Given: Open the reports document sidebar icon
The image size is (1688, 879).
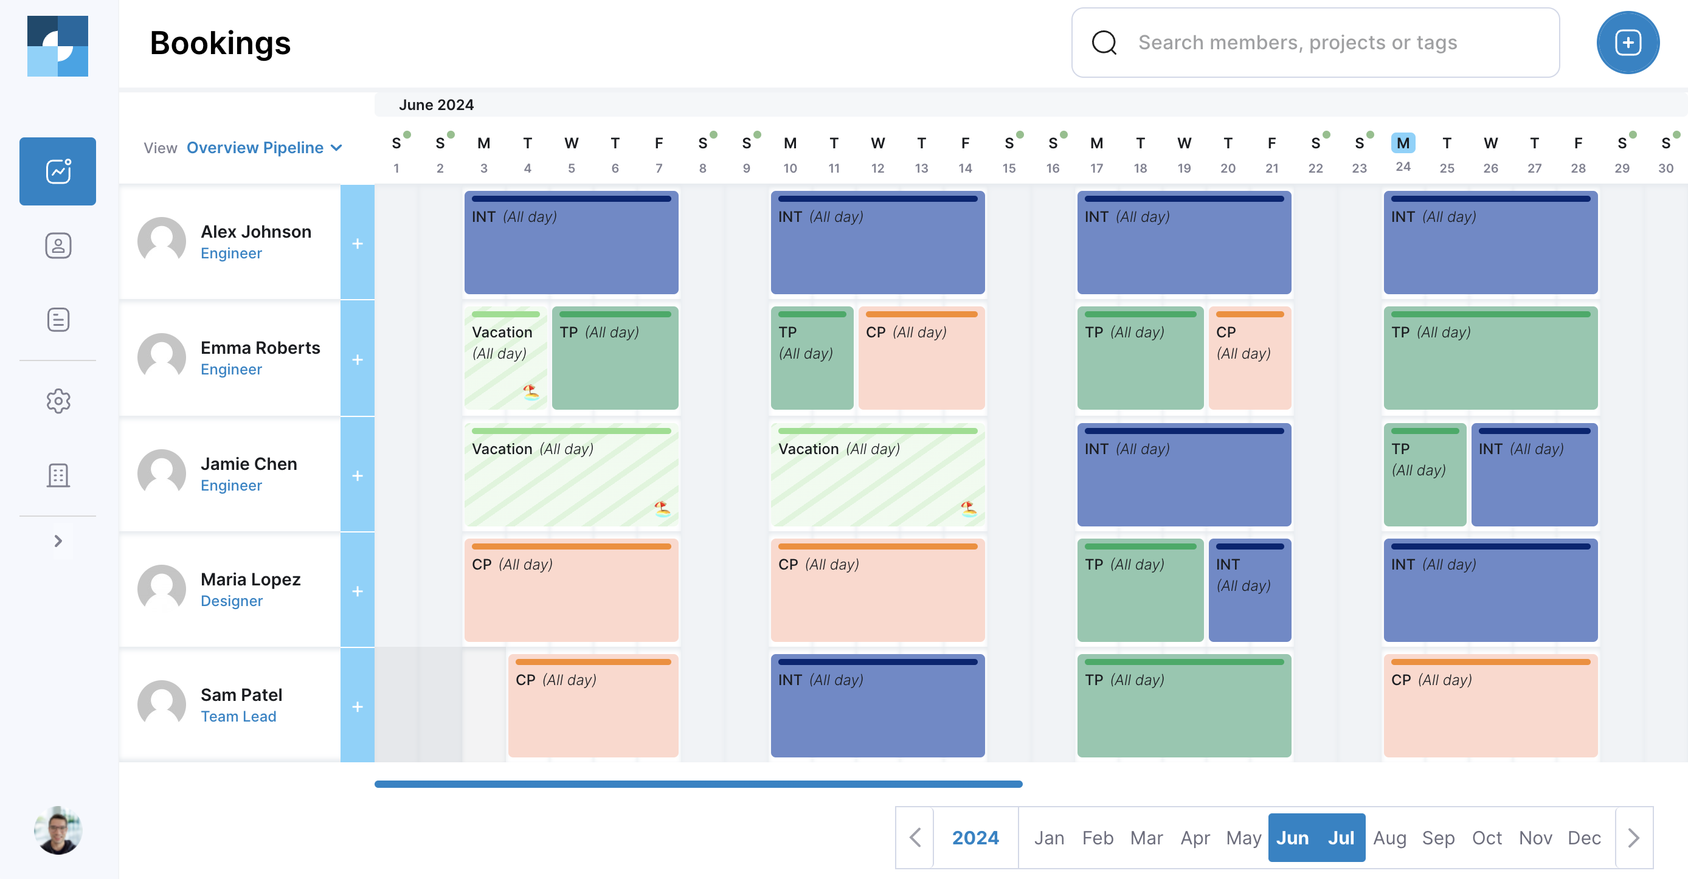Looking at the screenshot, I should point(58,320).
